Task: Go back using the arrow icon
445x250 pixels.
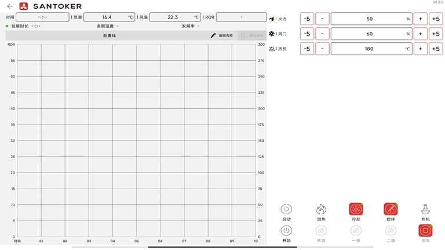Action: tap(10, 6)
